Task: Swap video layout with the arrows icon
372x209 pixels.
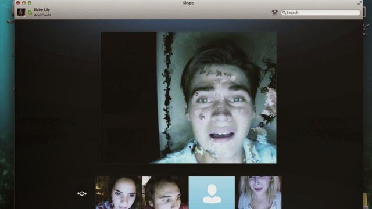Action: pyautogui.click(x=82, y=193)
